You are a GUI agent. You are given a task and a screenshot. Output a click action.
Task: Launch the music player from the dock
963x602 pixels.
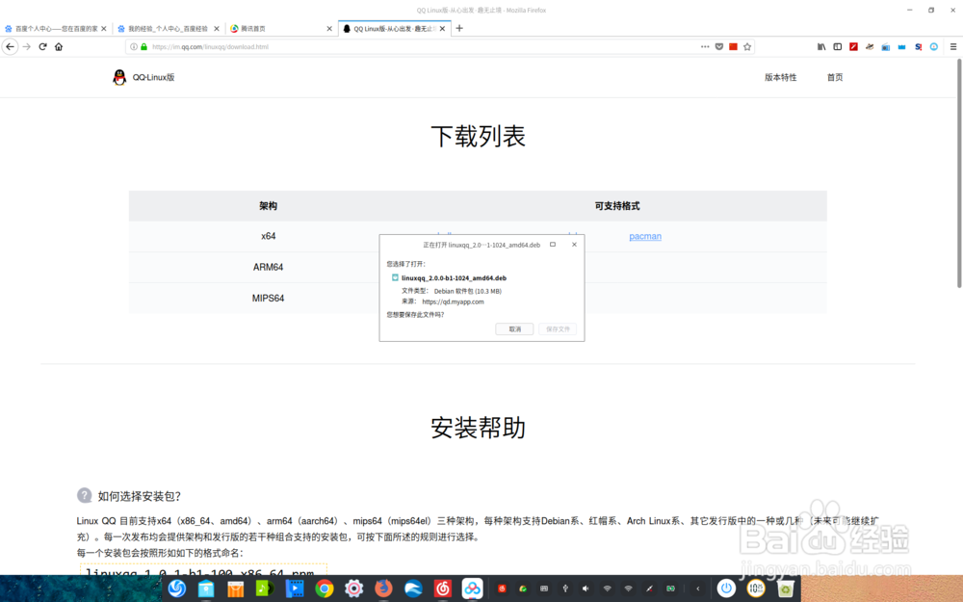pyautogui.click(x=265, y=589)
